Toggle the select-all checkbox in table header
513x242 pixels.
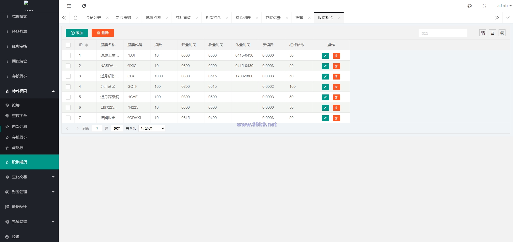tap(68, 45)
